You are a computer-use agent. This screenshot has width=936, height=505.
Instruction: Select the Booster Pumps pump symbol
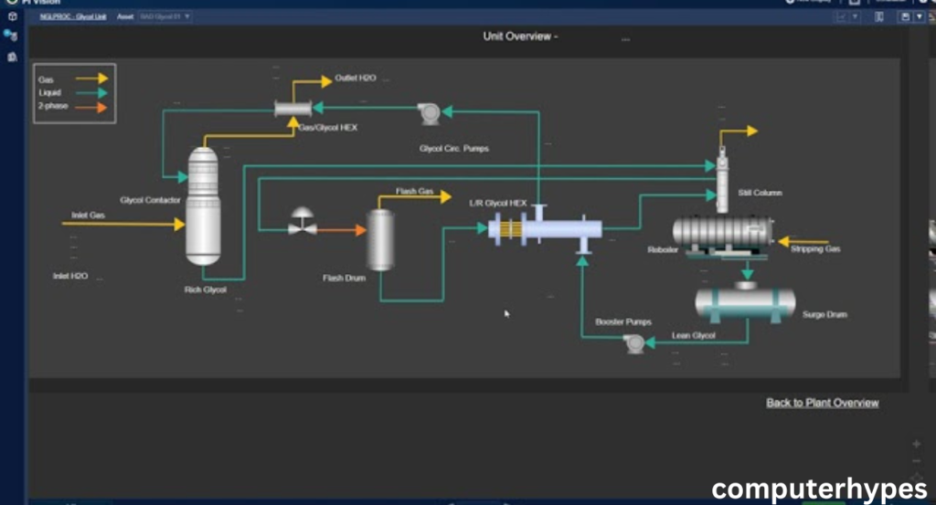click(x=634, y=343)
